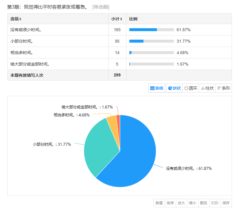Screen dimensions: 237x211
Task: Switch to the 表格 table view
Action: click(157, 88)
